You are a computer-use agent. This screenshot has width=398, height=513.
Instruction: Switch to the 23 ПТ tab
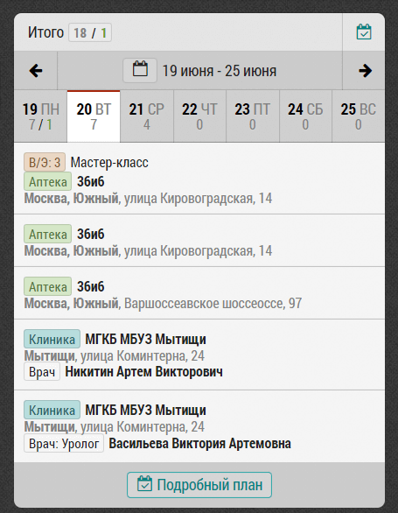(x=253, y=116)
